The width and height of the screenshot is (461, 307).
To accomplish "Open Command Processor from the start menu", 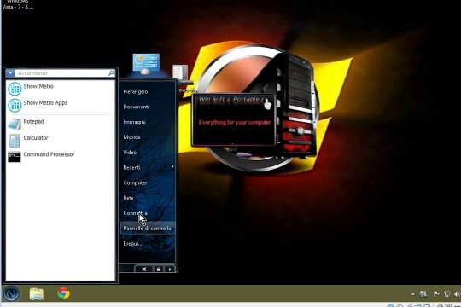I will (61, 155).
